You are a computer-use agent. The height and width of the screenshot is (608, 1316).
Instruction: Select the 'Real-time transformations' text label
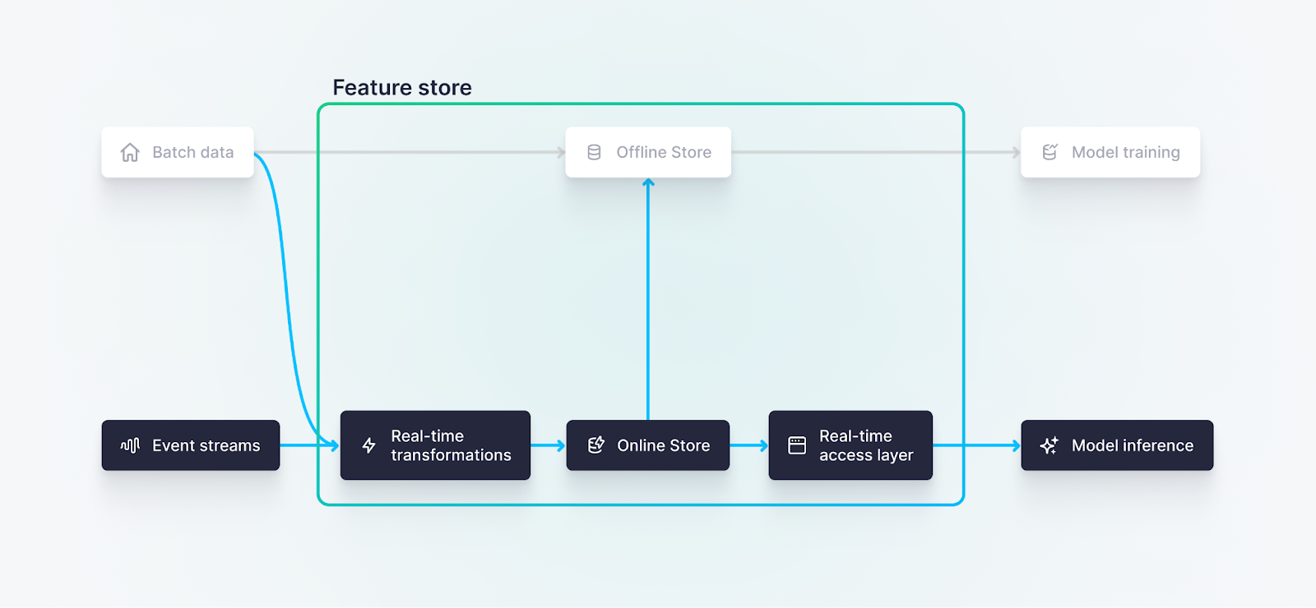(450, 445)
